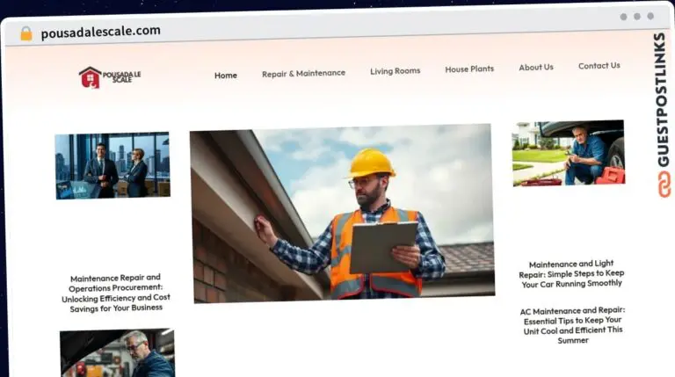
Task: Read the Maintenance and Light Repair car article
Action: point(571,273)
